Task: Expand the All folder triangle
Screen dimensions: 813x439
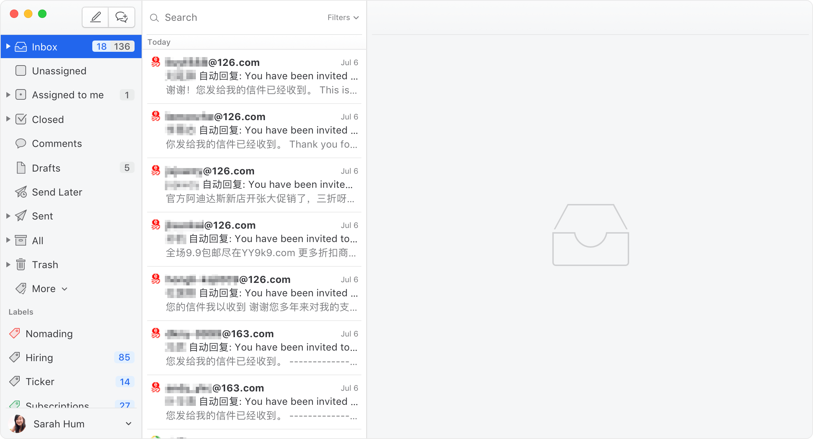Action: 8,240
